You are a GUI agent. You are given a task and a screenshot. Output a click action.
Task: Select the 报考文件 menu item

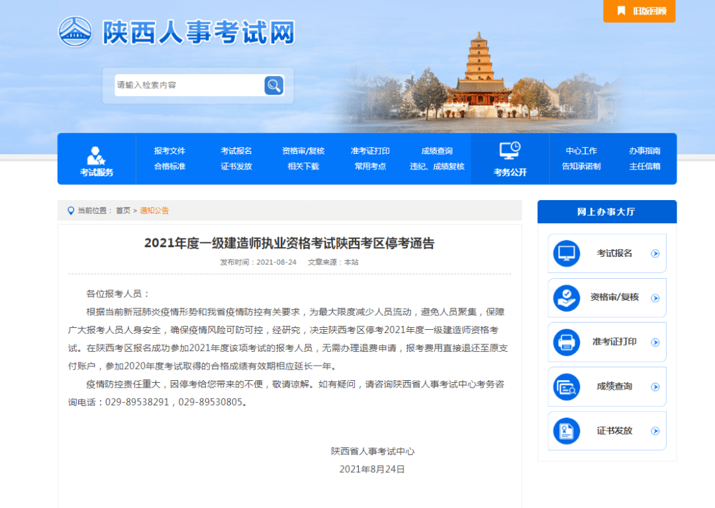(x=170, y=150)
